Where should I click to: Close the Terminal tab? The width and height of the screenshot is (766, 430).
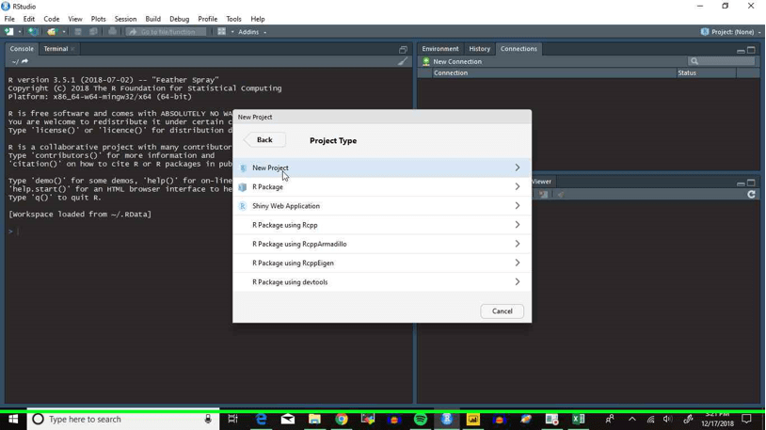point(72,49)
